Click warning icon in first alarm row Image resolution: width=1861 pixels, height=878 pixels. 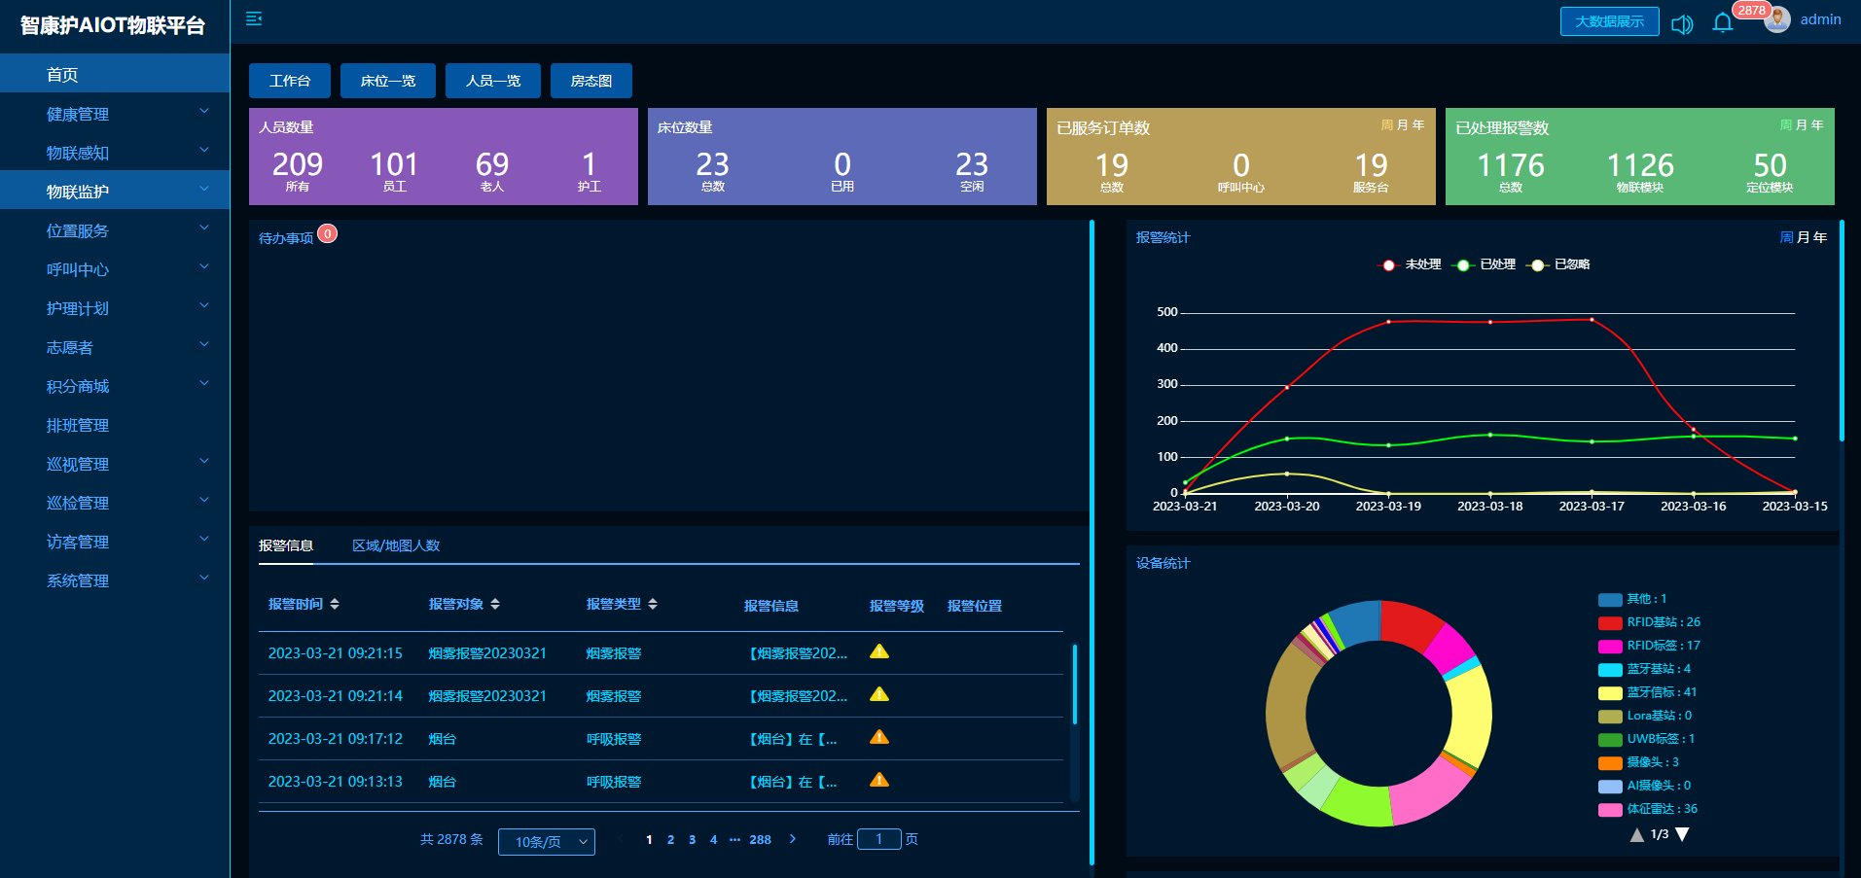click(879, 651)
